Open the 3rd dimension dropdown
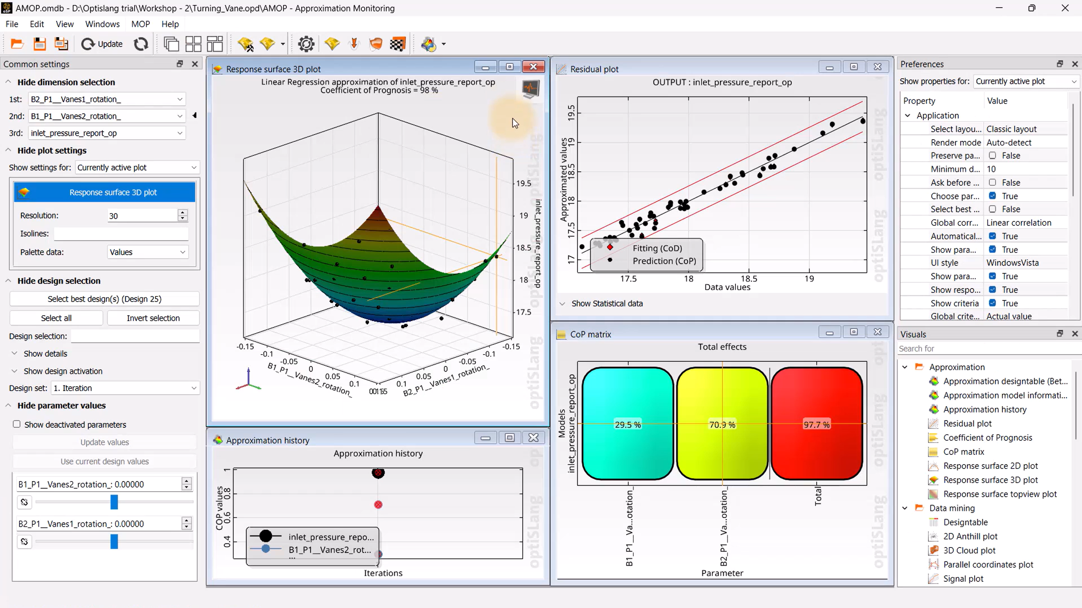The width and height of the screenshot is (1082, 608). click(x=107, y=133)
